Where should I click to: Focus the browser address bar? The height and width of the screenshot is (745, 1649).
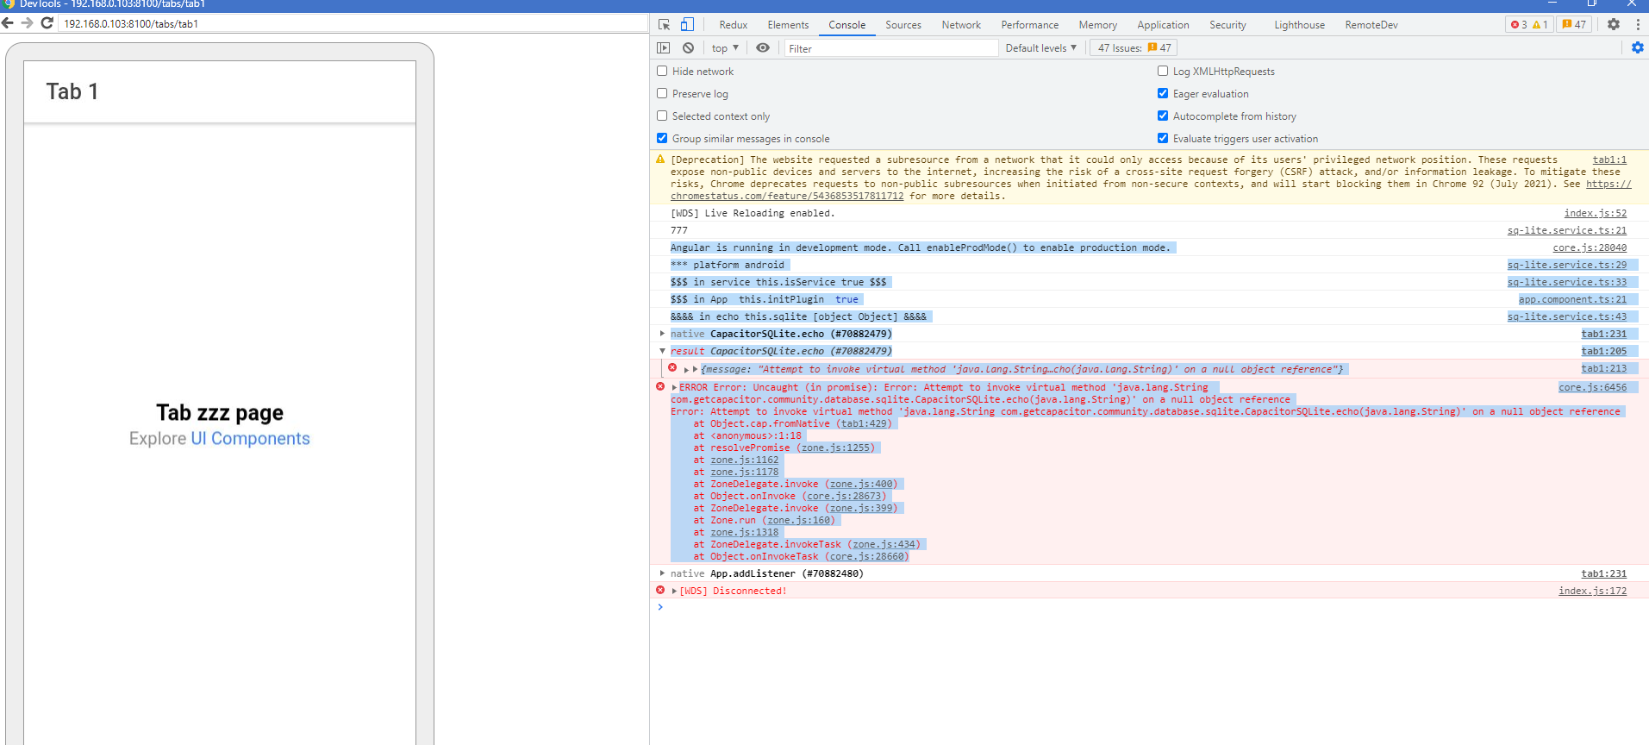353,23
